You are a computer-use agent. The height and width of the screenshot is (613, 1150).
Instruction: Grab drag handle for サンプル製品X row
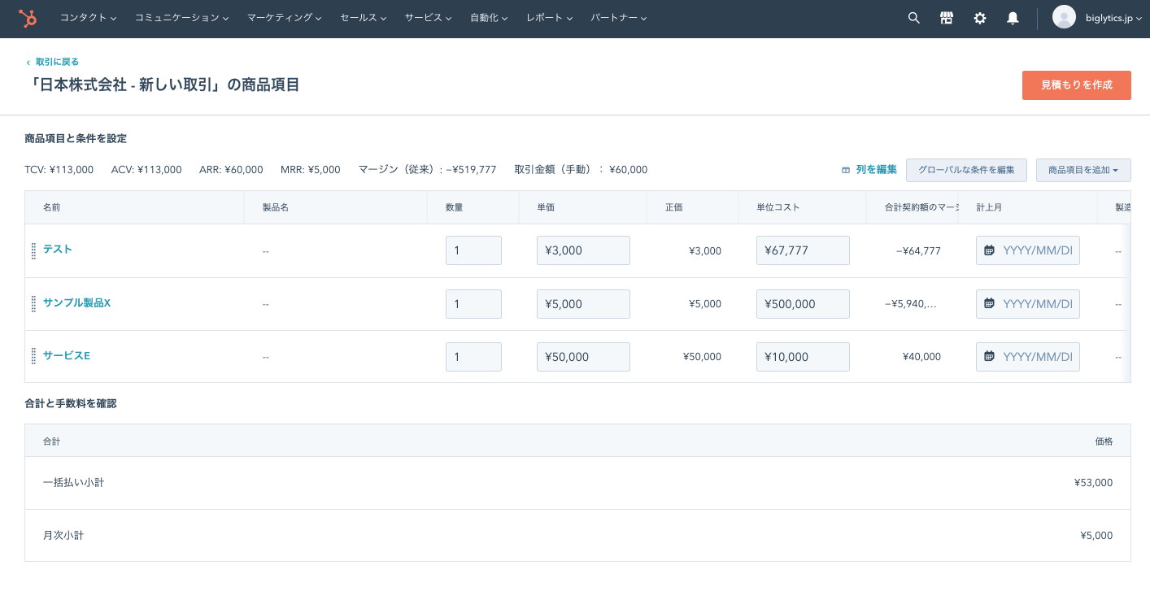pos(33,303)
